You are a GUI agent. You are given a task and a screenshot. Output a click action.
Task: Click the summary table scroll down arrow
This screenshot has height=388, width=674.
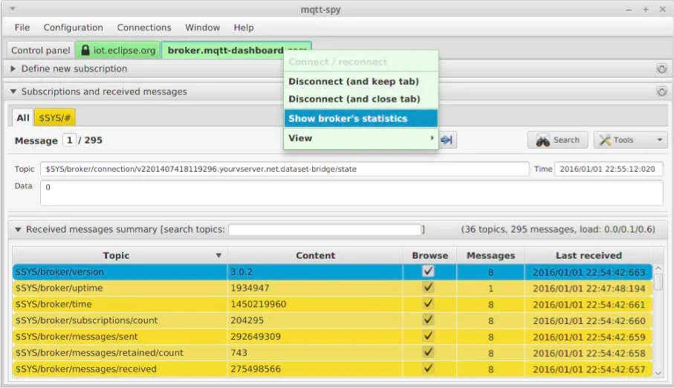pos(658,373)
